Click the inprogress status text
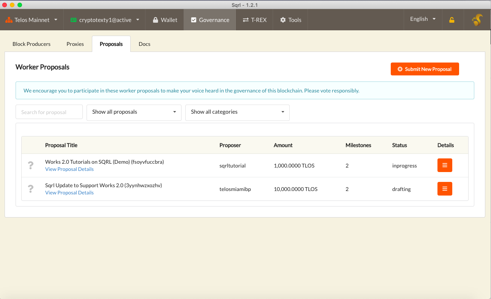 point(404,166)
